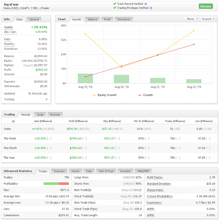Click the Trading Privileges Verified green checkmark

coord(115,8)
